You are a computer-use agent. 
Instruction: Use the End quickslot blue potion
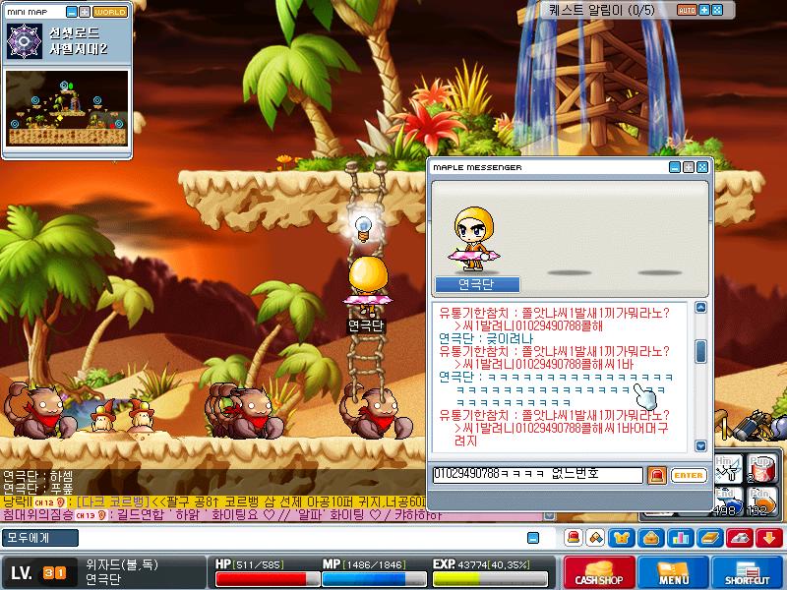(x=727, y=501)
